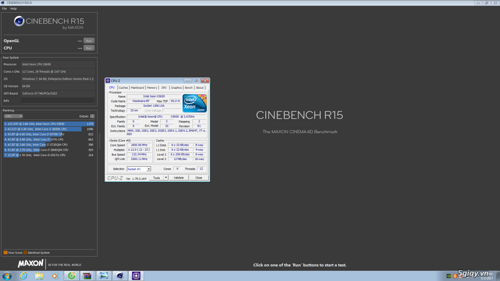Select ranking entry 12C/24T Intel Xeon X5650
500x281 pixels.
coord(49,124)
